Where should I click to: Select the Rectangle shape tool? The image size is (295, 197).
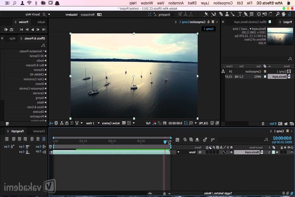(x=252, y=14)
